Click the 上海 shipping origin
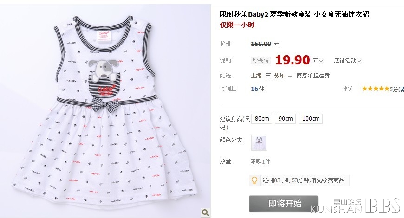 coord(256,76)
